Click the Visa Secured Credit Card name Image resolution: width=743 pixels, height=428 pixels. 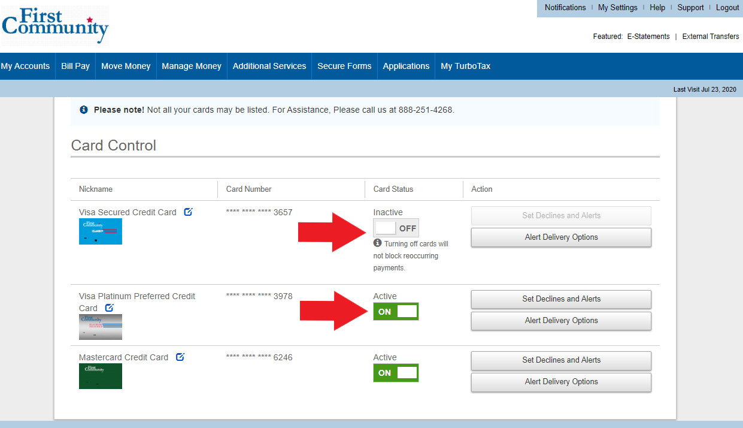(x=128, y=212)
